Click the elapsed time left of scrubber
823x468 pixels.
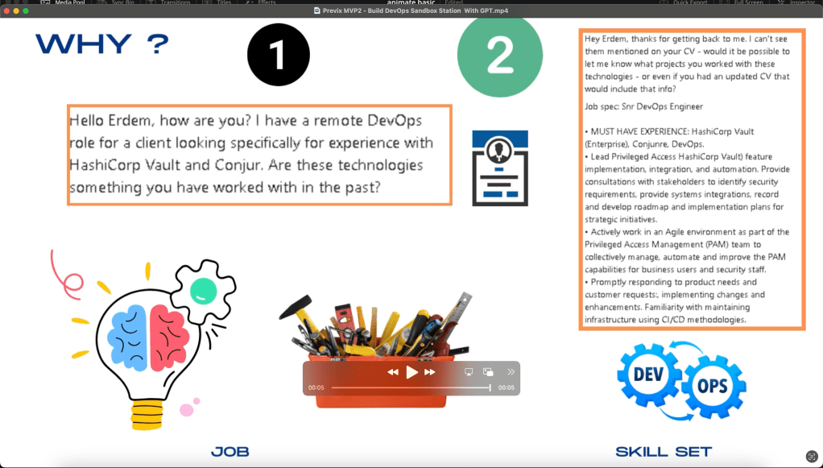point(316,387)
